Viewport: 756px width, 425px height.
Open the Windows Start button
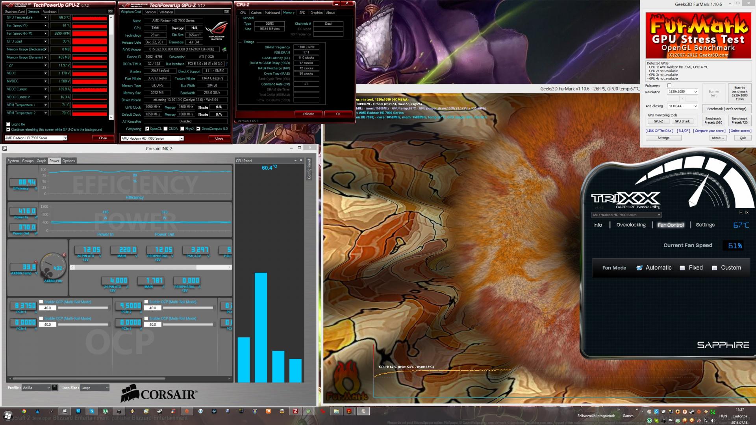point(7,415)
